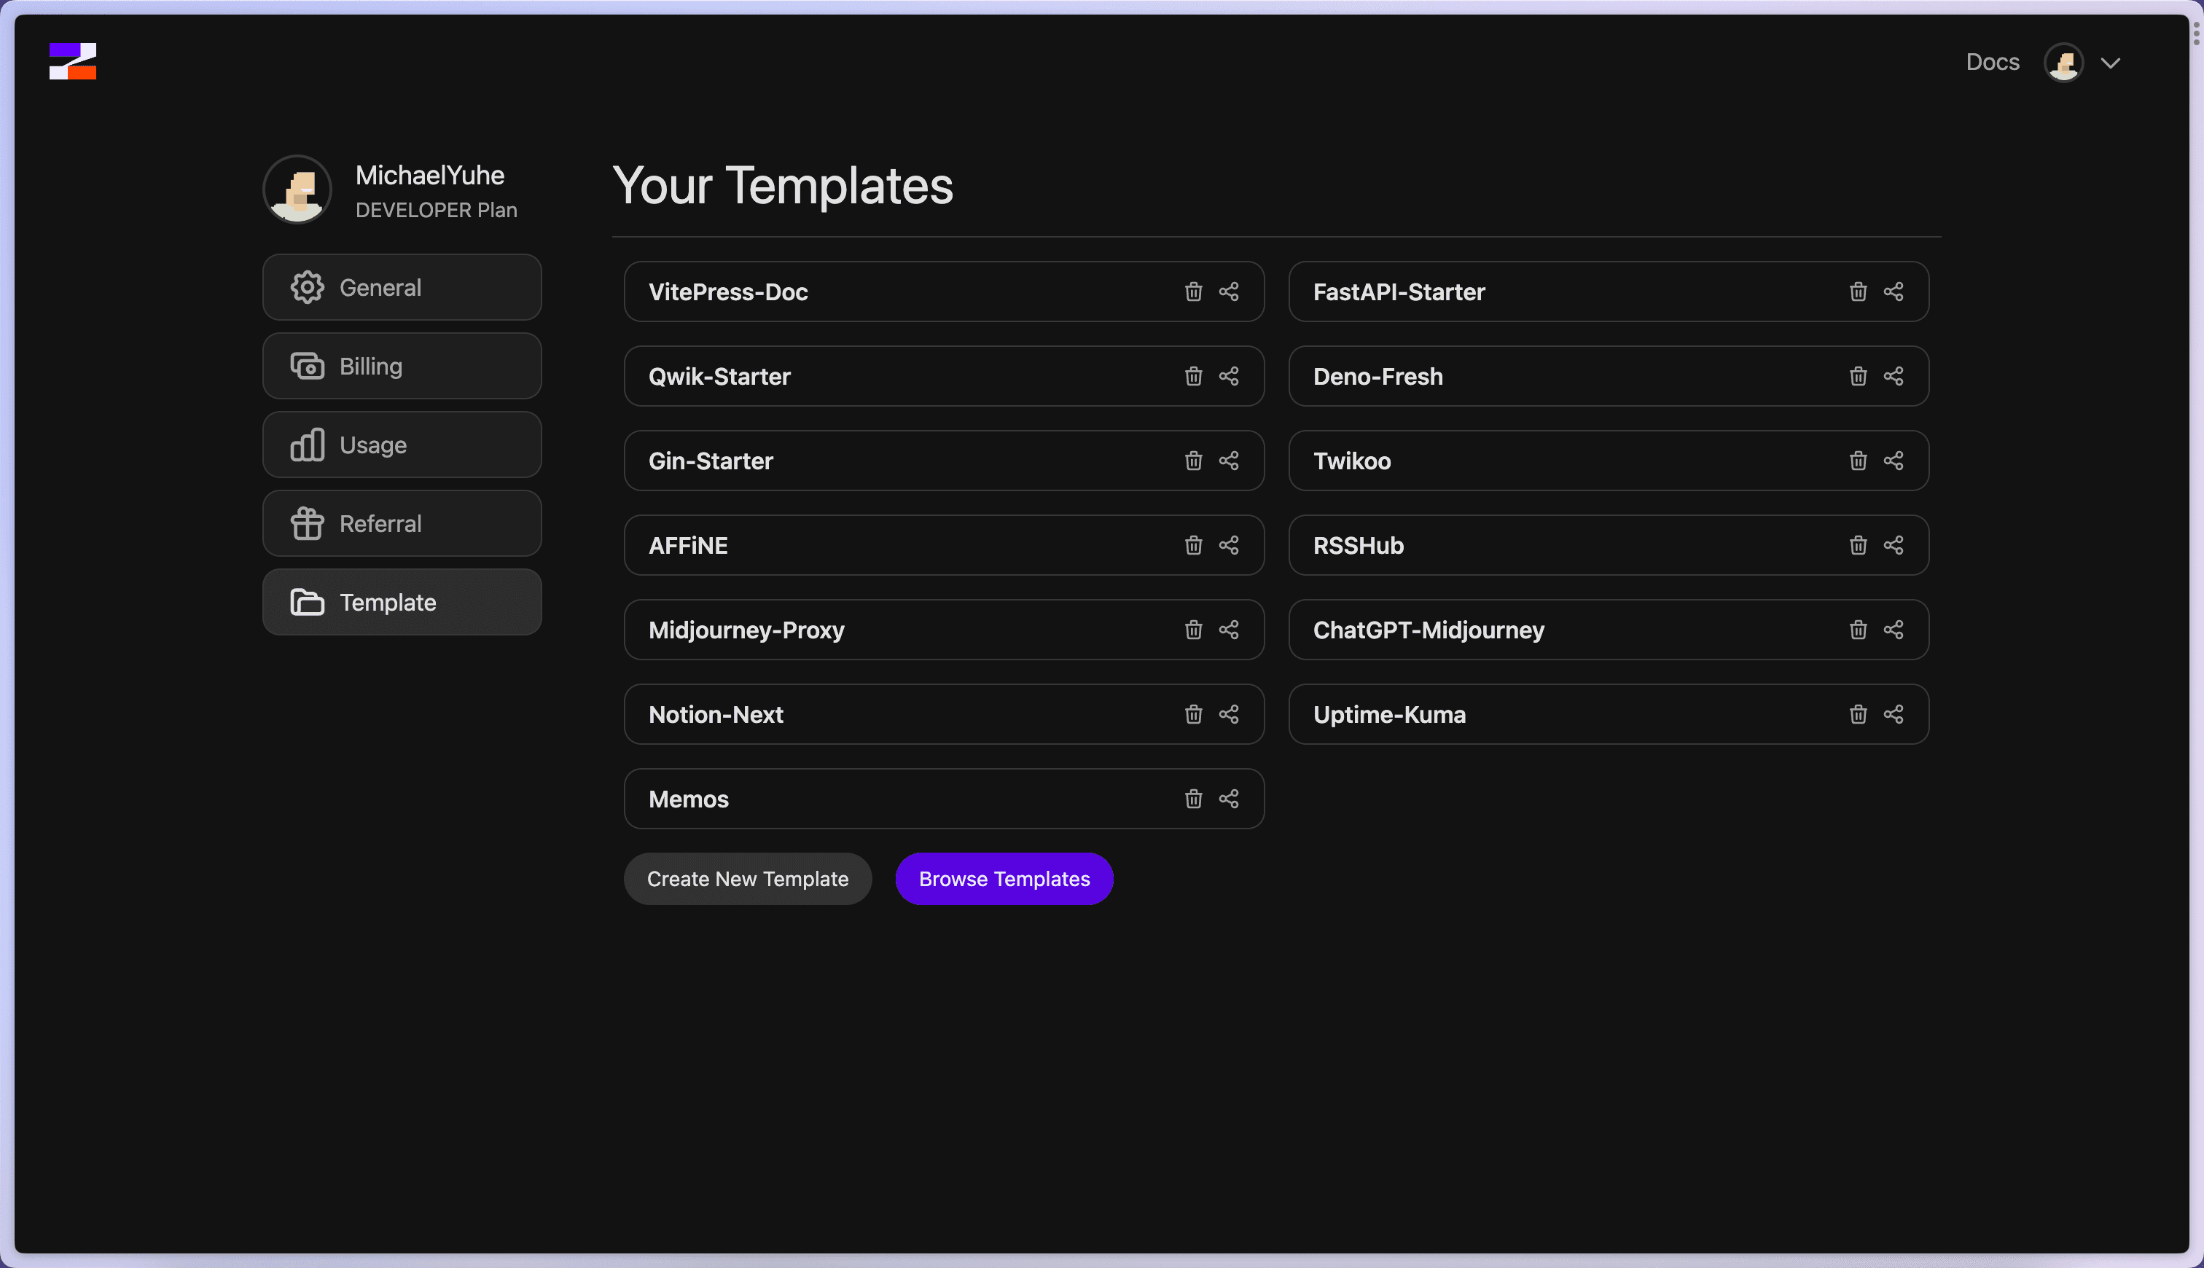Delete the VitePress-Doc template
The image size is (2204, 1268).
coord(1193,291)
